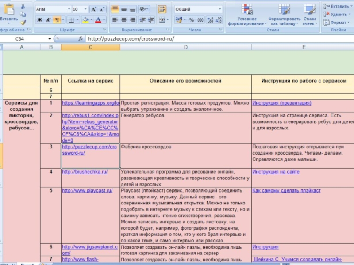
Task: Click the Increase Font Size icon
Action: tap(93, 9)
